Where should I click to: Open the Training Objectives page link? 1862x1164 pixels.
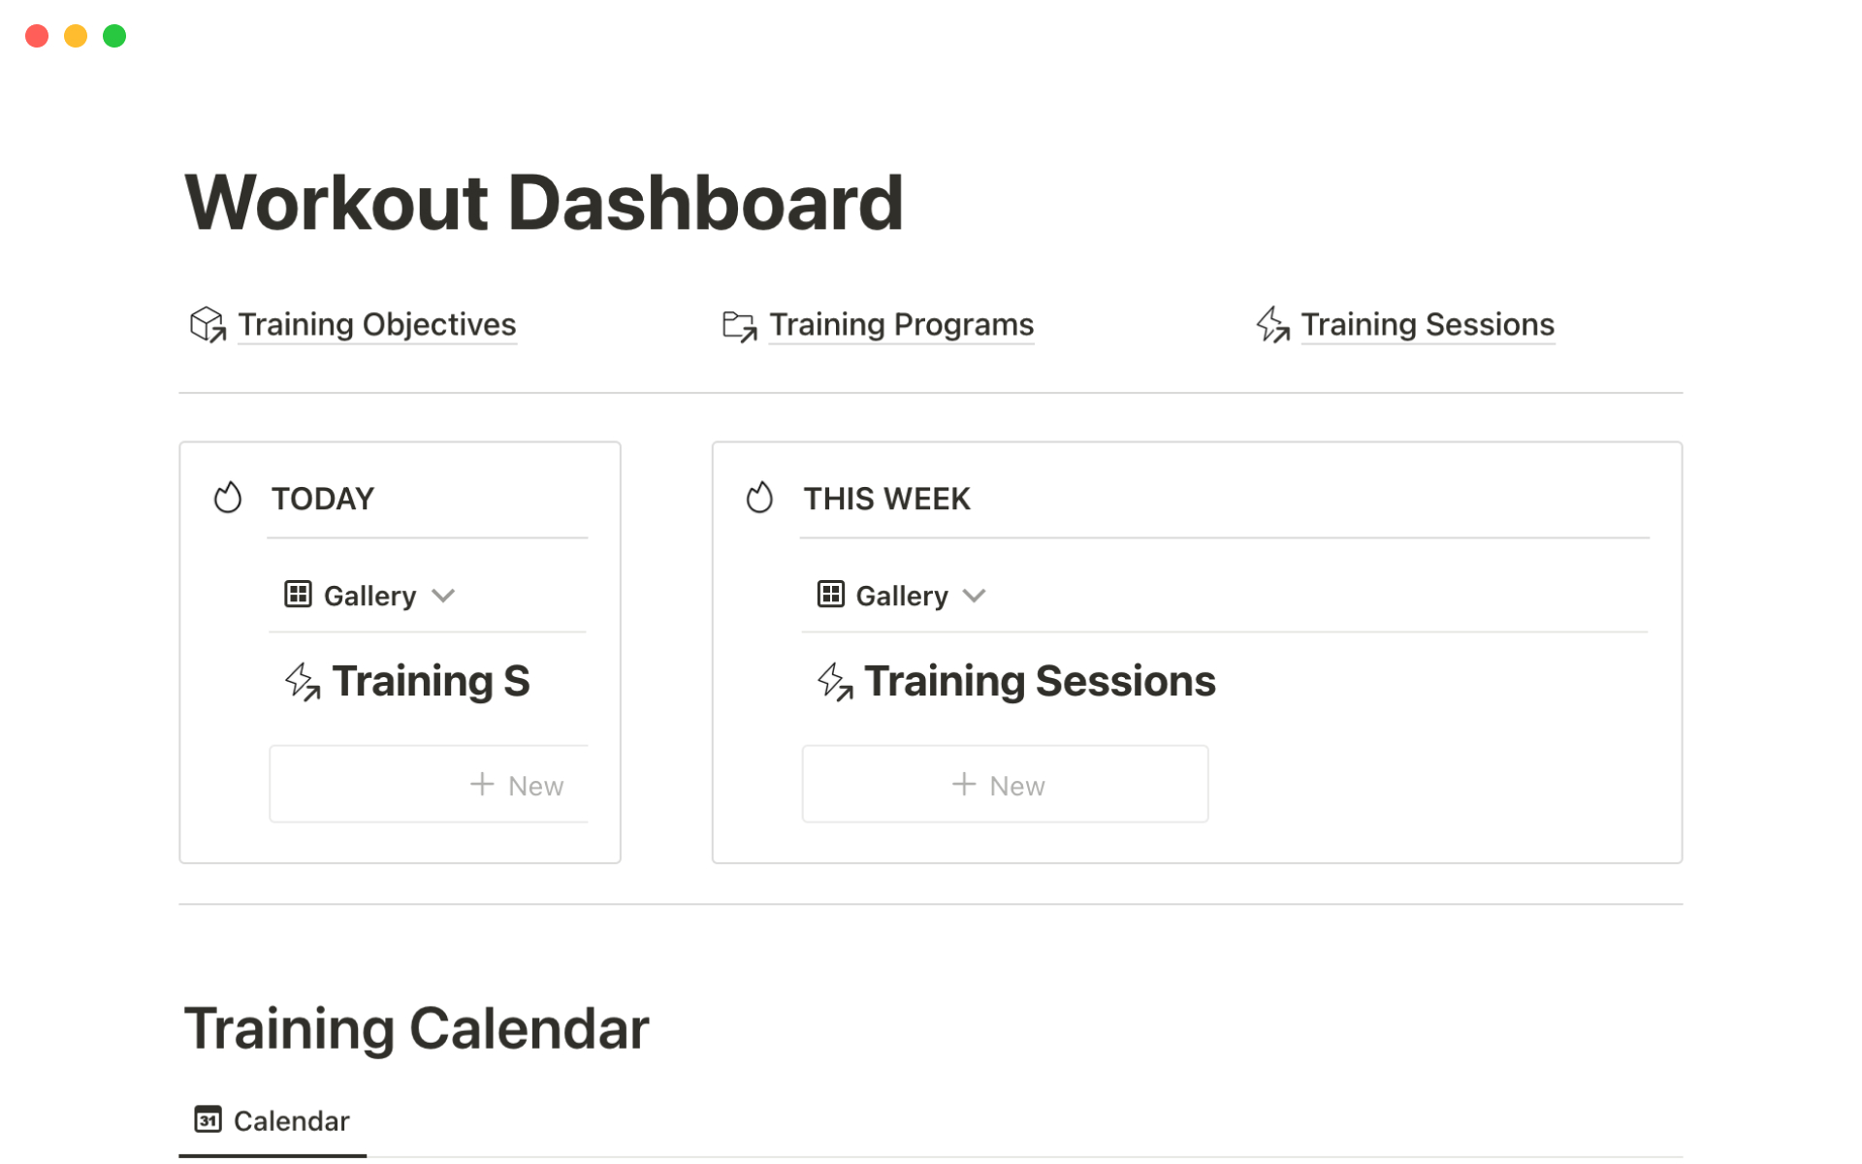376,325
